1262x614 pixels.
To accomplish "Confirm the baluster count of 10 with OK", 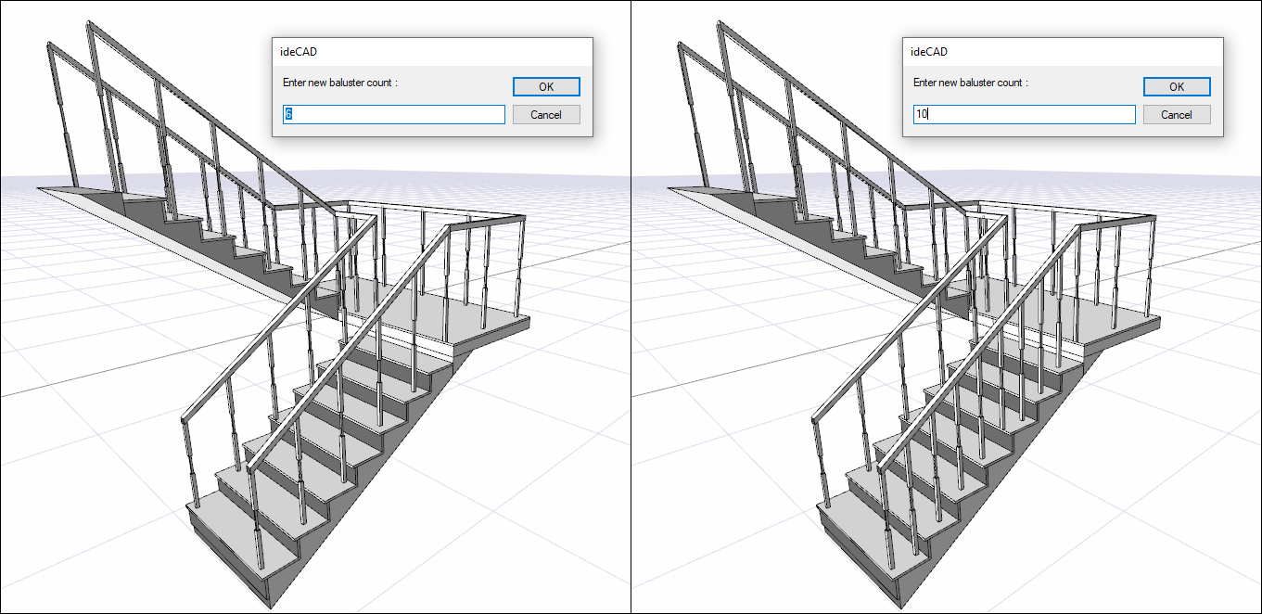I will coord(1177,86).
